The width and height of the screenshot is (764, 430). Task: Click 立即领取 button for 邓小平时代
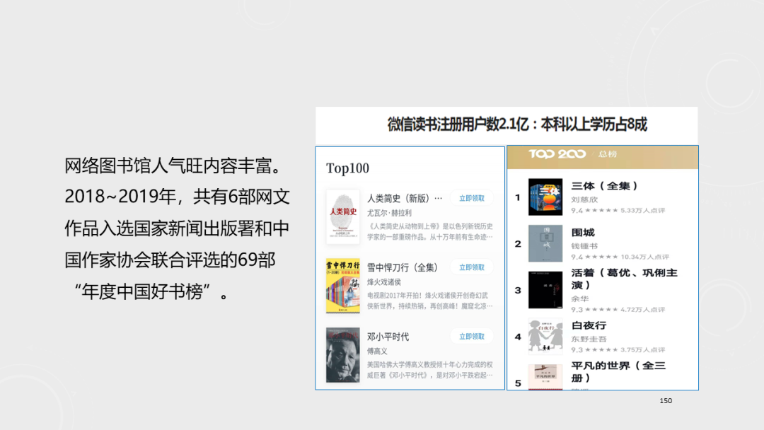[472, 337]
